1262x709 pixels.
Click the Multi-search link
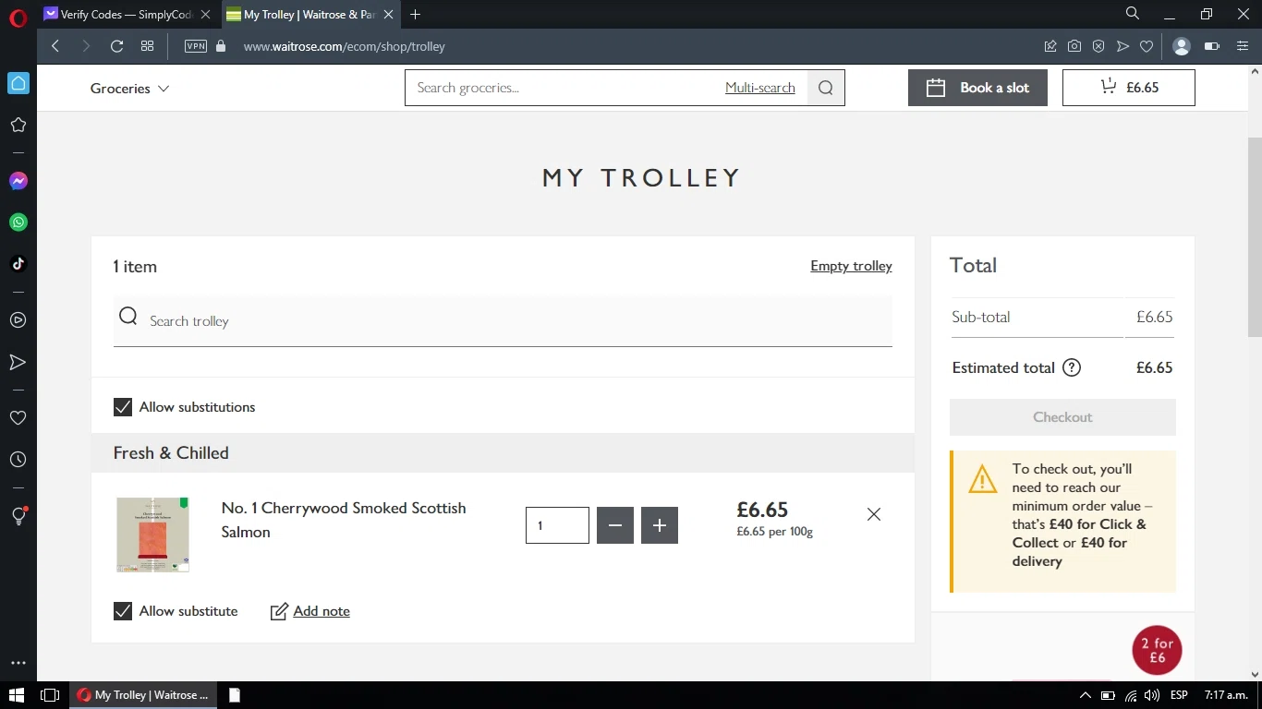[x=760, y=88]
